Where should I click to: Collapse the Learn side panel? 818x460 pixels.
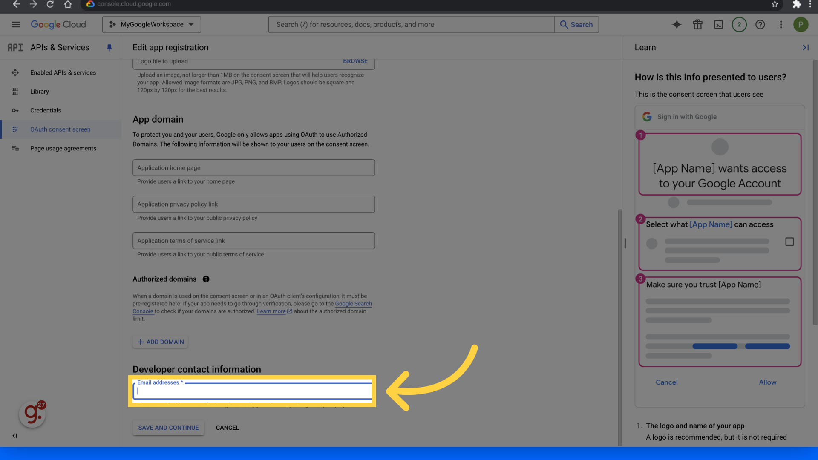(805, 48)
